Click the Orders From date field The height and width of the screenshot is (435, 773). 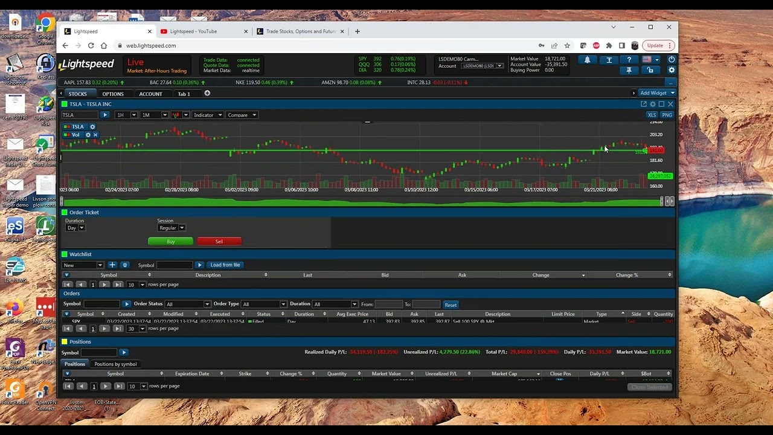click(x=388, y=304)
